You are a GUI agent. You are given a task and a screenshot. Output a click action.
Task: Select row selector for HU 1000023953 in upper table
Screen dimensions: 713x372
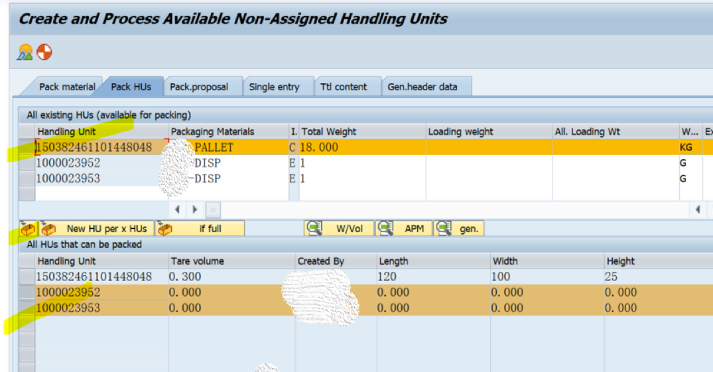(x=27, y=178)
